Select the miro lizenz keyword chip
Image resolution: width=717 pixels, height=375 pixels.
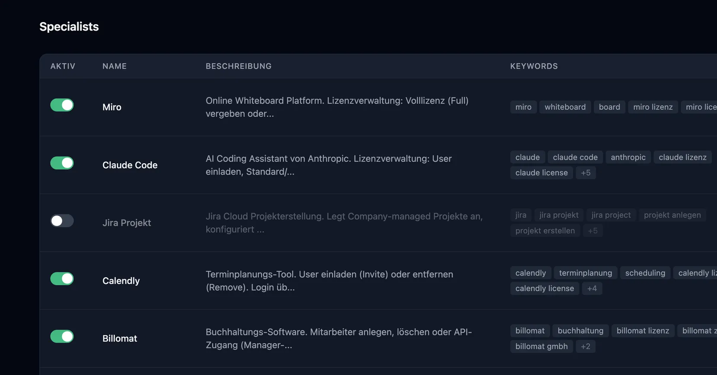[x=653, y=107]
